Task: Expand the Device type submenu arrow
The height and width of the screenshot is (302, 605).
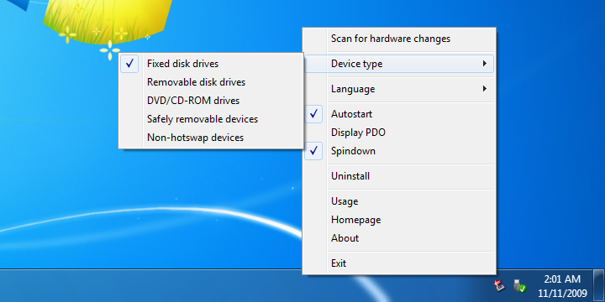Action: 485,64
